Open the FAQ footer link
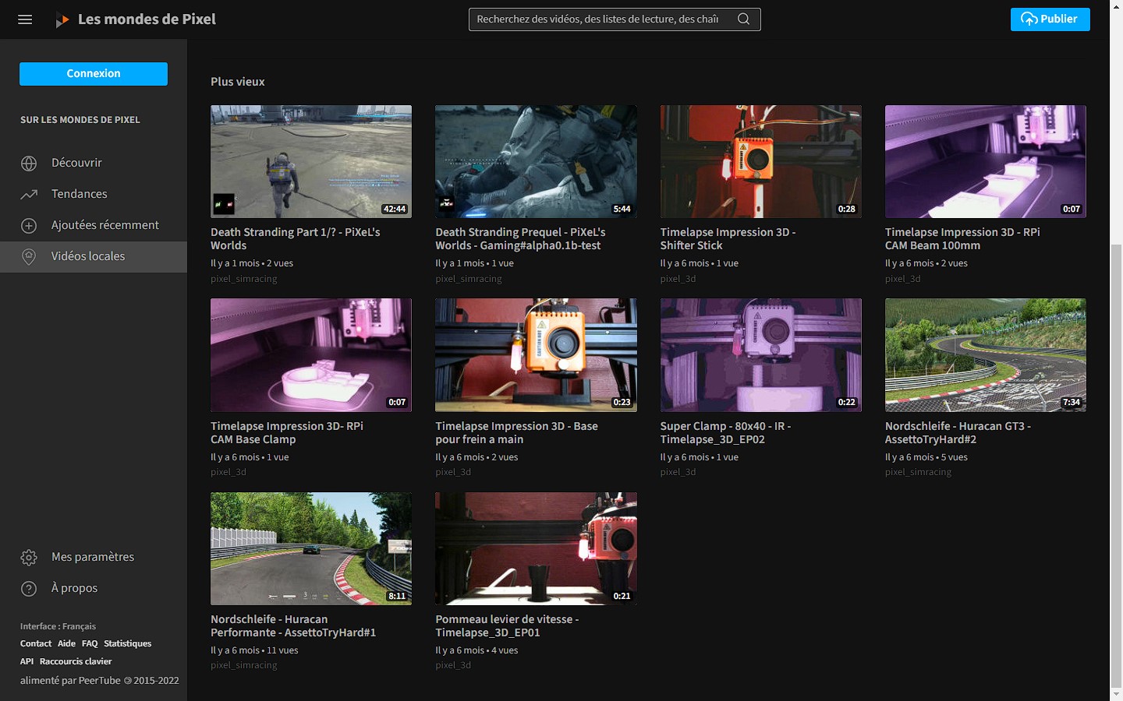This screenshot has height=701, width=1123. click(90, 644)
